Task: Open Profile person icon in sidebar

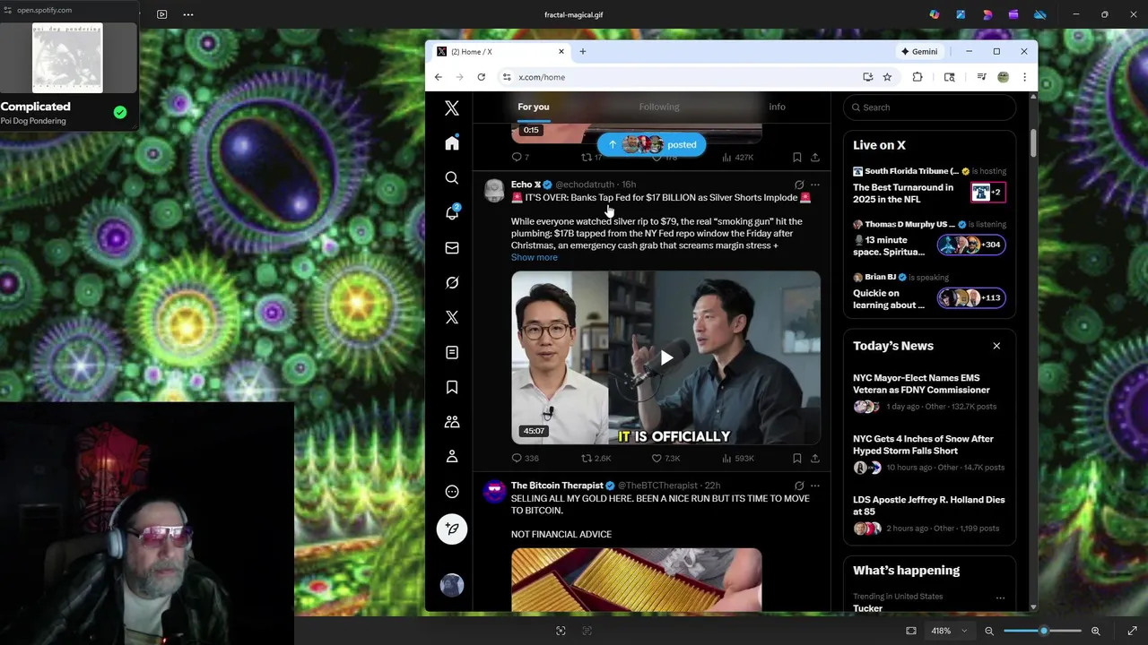Action: point(452,457)
